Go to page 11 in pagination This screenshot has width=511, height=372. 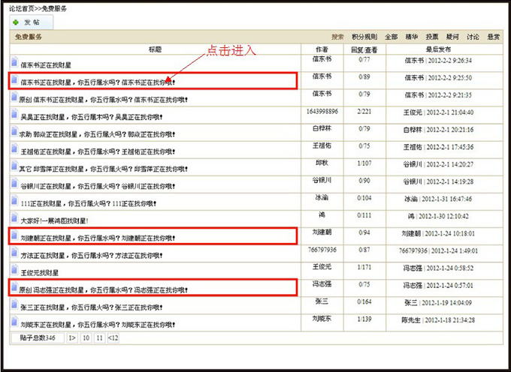(x=99, y=338)
